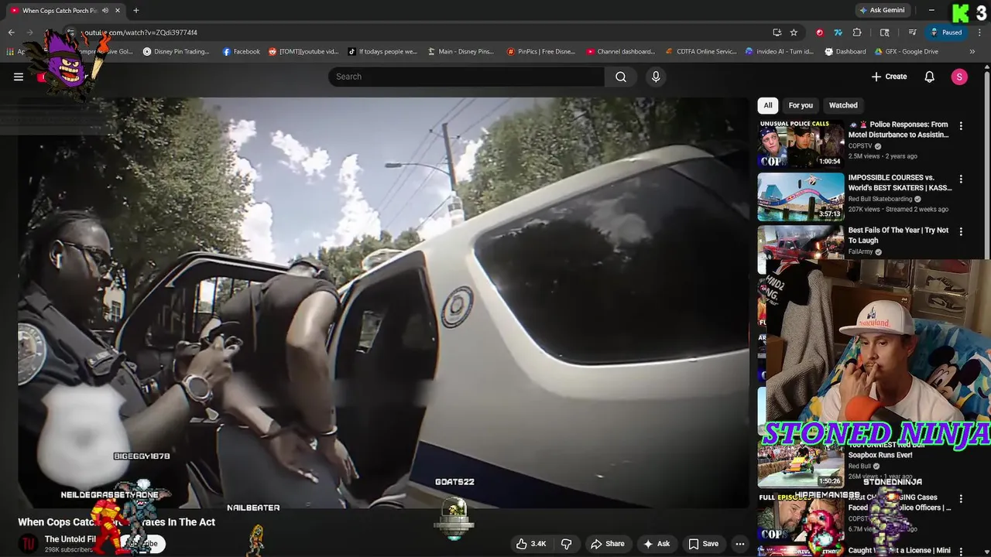Open Impossible Courses skateboarding thumbnail
The image size is (991, 557).
point(801,196)
